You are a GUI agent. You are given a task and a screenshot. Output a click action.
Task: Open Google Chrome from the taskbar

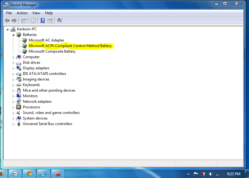(x=29, y=174)
